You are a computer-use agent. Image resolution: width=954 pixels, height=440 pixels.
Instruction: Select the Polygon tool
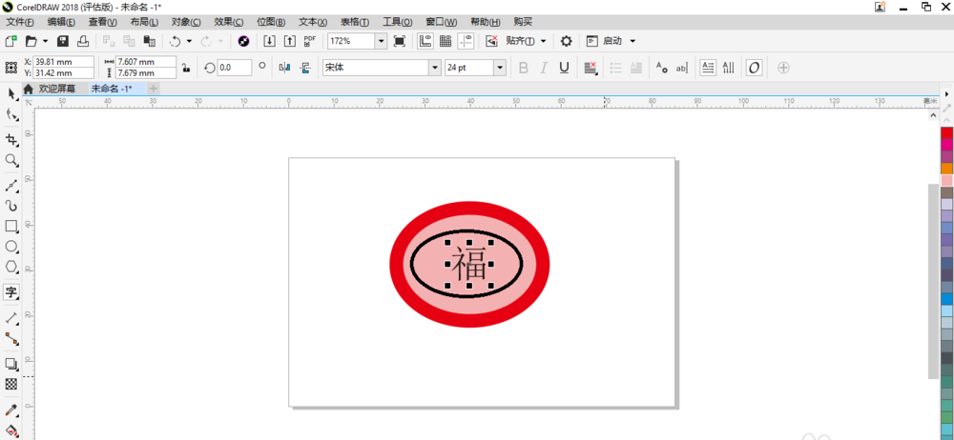pyautogui.click(x=11, y=266)
